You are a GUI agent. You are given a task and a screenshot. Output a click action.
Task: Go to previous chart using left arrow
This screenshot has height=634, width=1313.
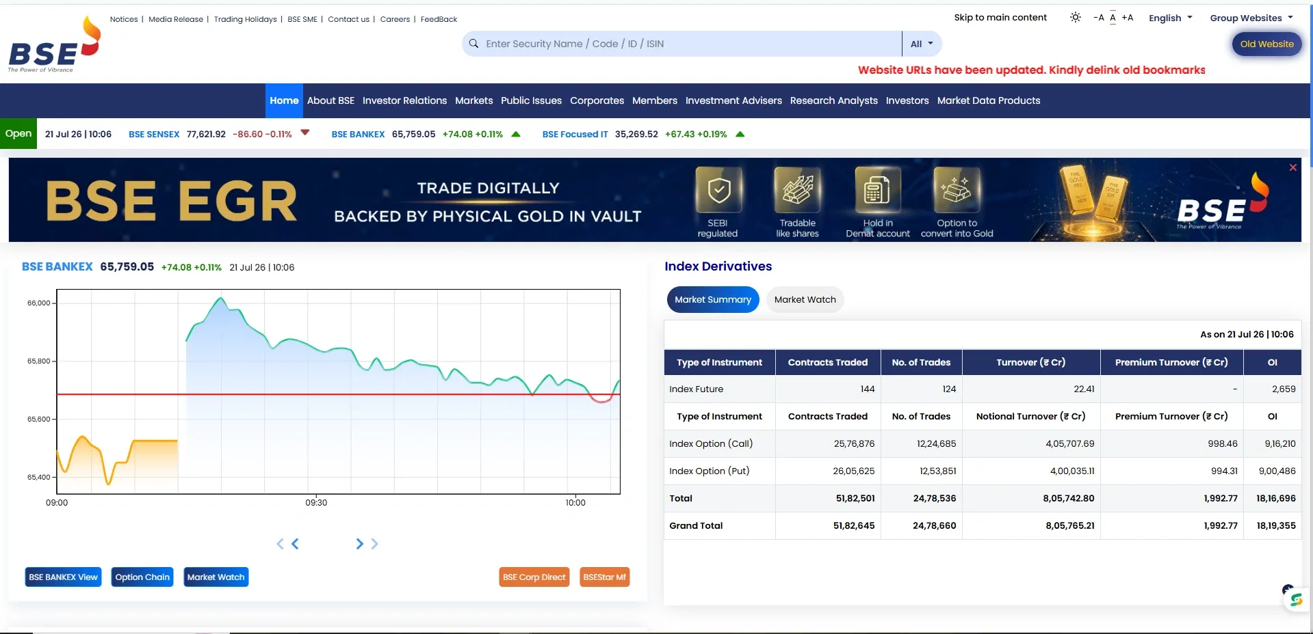[x=295, y=544]
